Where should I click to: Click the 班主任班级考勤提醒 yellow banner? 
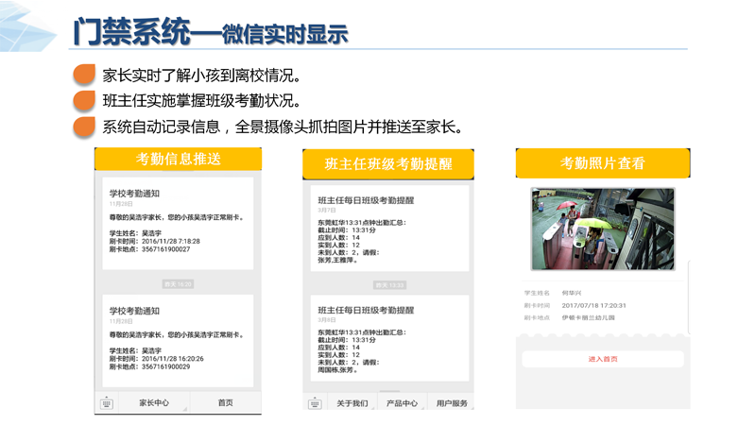tap(388, 164)
